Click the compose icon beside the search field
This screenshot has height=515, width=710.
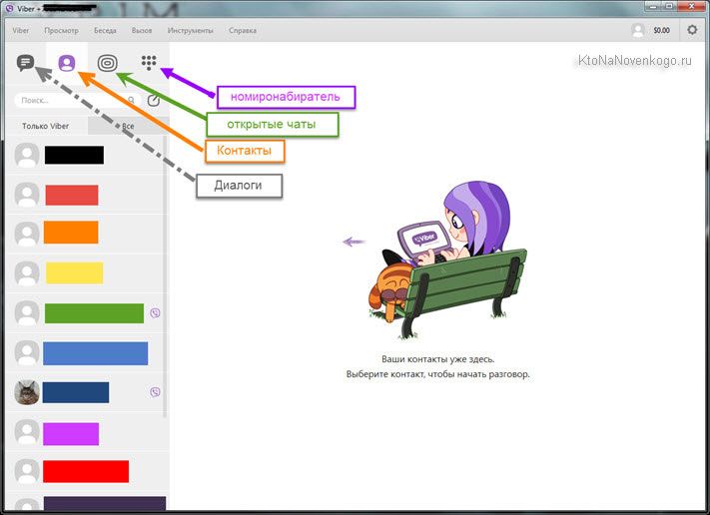pyautogui.click(x=154, y=101)
